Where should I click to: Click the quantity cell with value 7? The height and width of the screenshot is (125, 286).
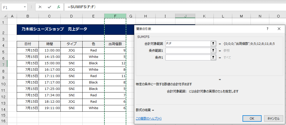[x=115, y=95]
